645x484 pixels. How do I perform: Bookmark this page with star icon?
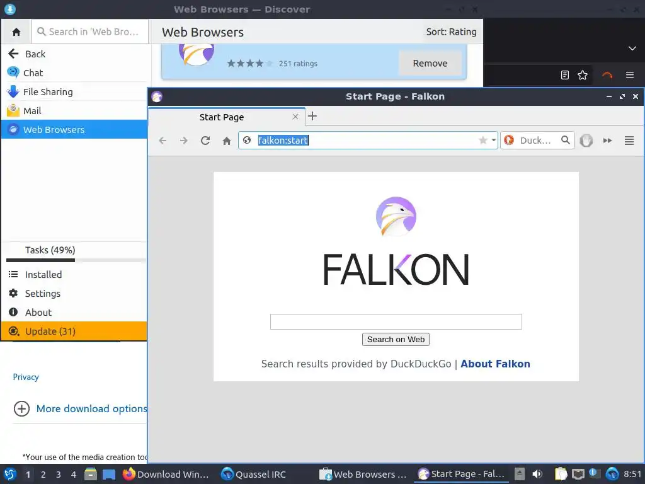pyautogui.click(x=483, y=141)
